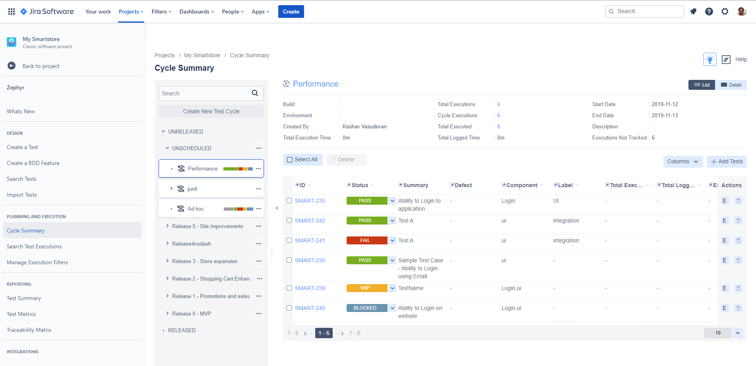Switch to List view
The width and height of the screenshot is (756, 366).
702,85
